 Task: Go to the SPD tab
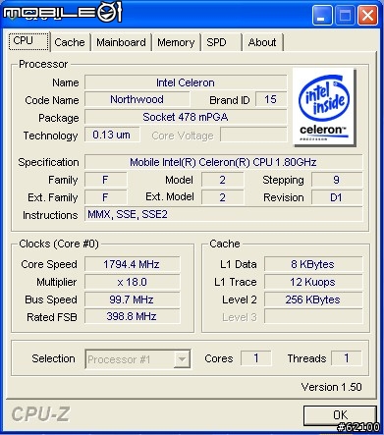click(221, 42)
